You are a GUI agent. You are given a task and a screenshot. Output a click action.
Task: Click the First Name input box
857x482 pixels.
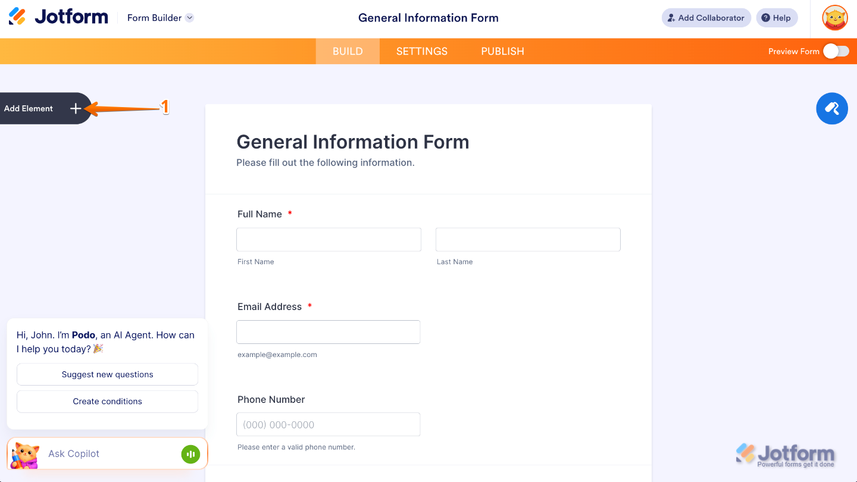point(328,239)
